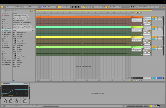The height and width of the screenshot is (108, 166).
Task: Expand the Reverb folder
Action: [14, 60]
